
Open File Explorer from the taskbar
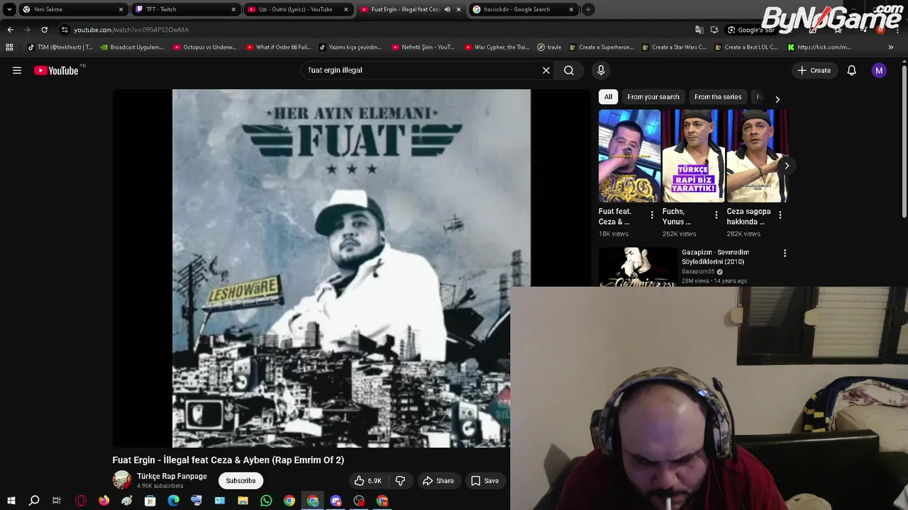pyautogui.click(x=243, y=501)
